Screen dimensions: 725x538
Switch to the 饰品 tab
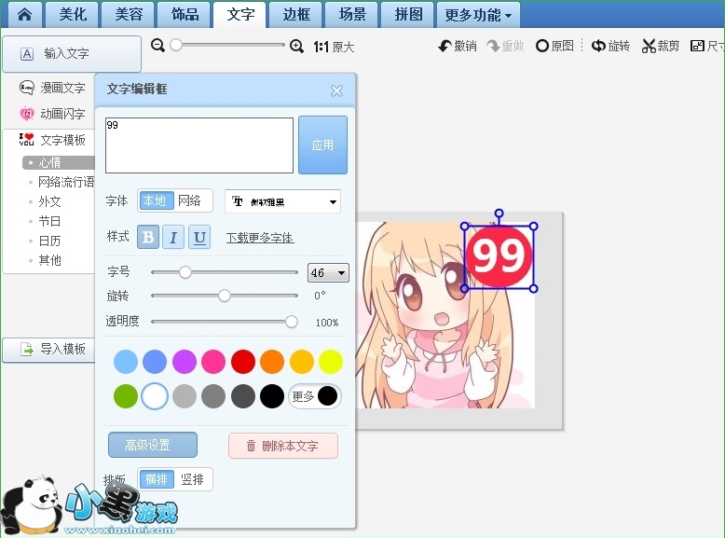[x=185, y=14]
